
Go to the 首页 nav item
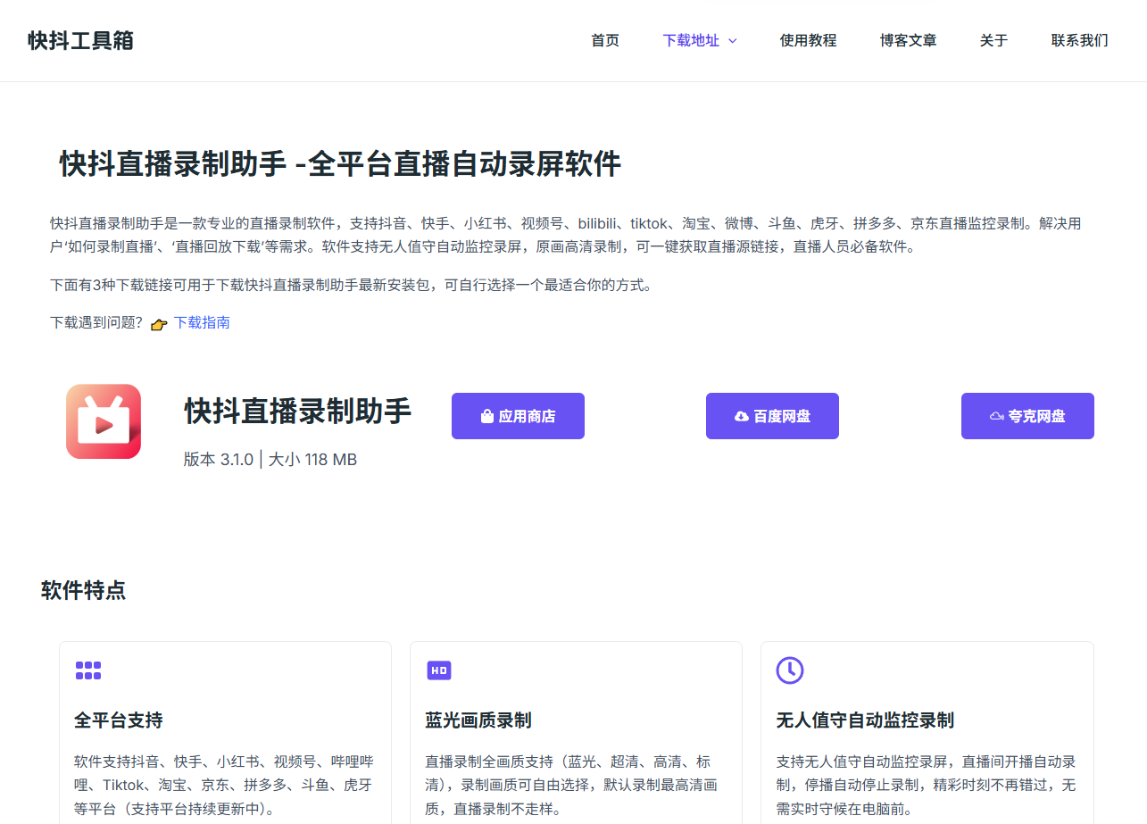click(x=605, y=40)
